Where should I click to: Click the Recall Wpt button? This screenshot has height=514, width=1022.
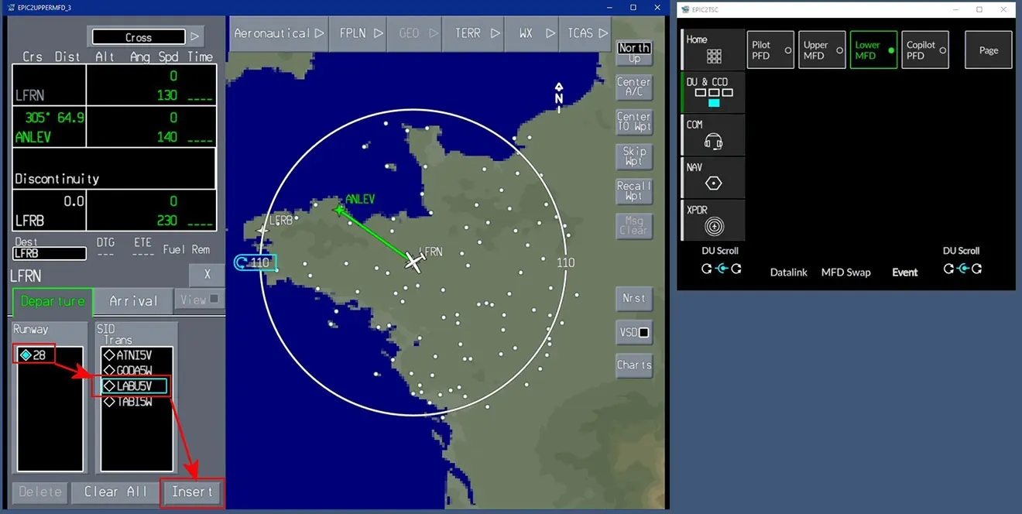[x=634, y=191]
